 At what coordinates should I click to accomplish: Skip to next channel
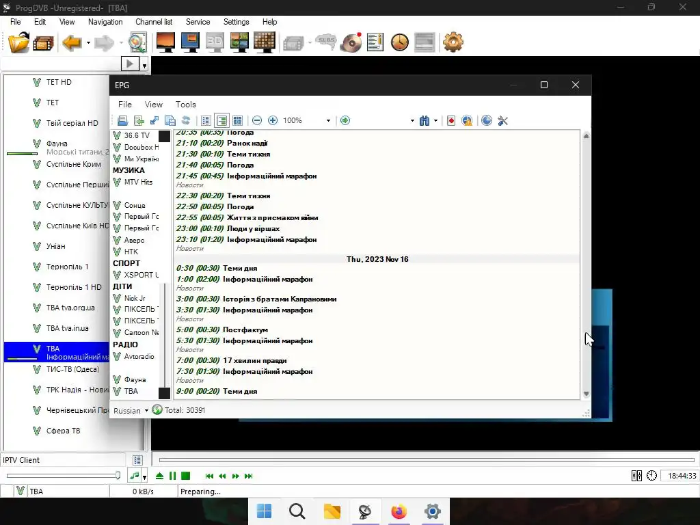tap(249, 476)
